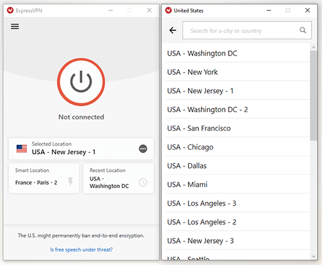The height and width of the screenshot is (265, 322).
Task: Click the power button to connect
Action: (81, 82)
